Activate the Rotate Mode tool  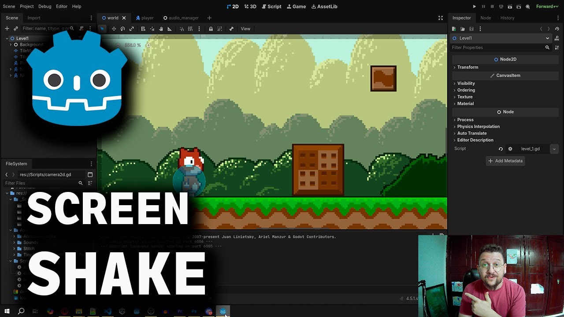coord(122,29)
